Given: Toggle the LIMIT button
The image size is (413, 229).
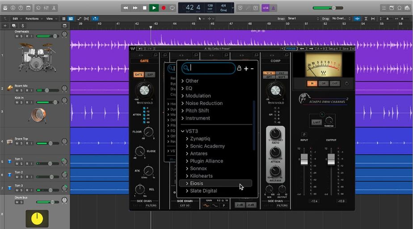Looking at the screenshot, I should (x=316, y=122).
